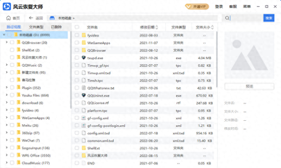
Task: Check the box for the txupd.exe row
Action: coord(77,58)
